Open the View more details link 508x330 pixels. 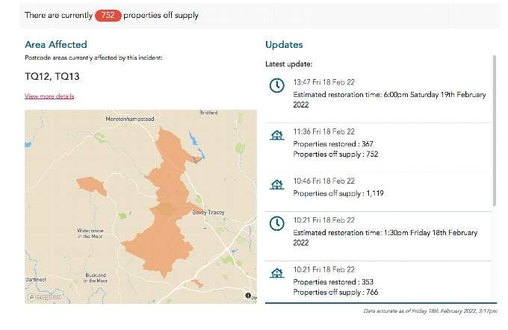(x=49, y=96)
